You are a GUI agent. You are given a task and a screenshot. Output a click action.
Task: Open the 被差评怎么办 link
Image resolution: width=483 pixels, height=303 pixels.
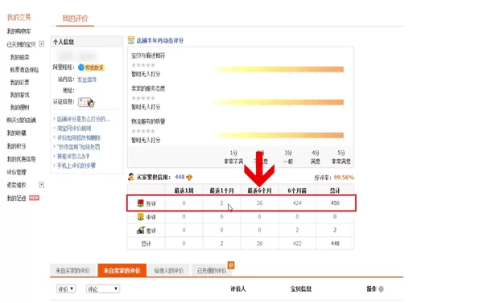tap(73, 156)
